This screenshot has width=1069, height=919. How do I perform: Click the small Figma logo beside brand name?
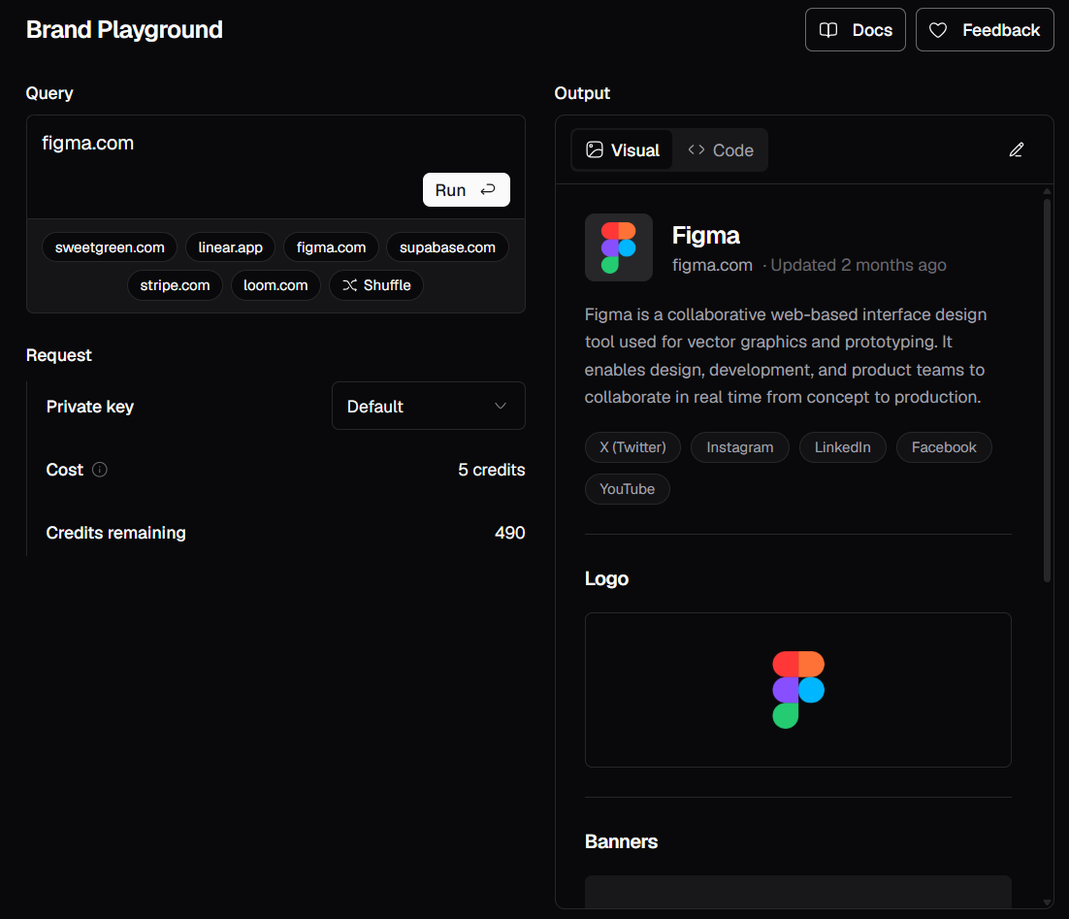[x=618, y=247]
